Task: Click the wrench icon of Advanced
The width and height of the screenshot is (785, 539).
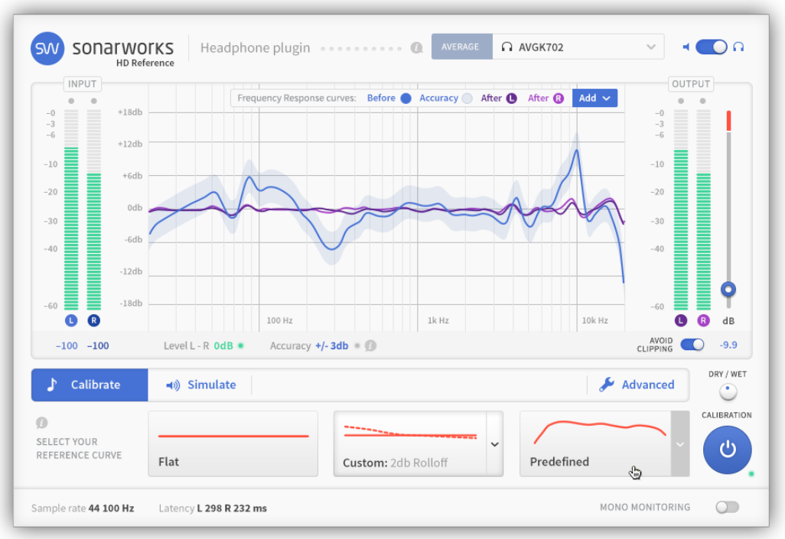Action: point(607,385)
